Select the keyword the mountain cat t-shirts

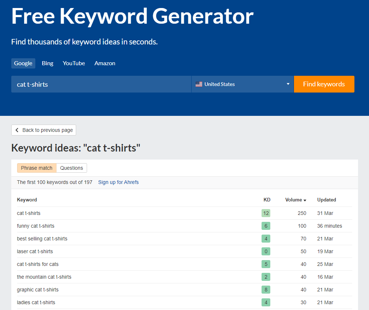click(44, 277)
